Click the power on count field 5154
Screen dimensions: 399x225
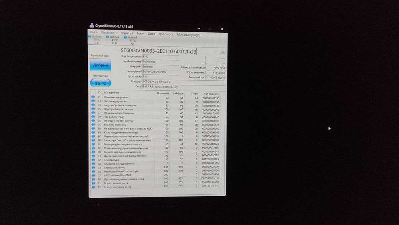[215, 73]
